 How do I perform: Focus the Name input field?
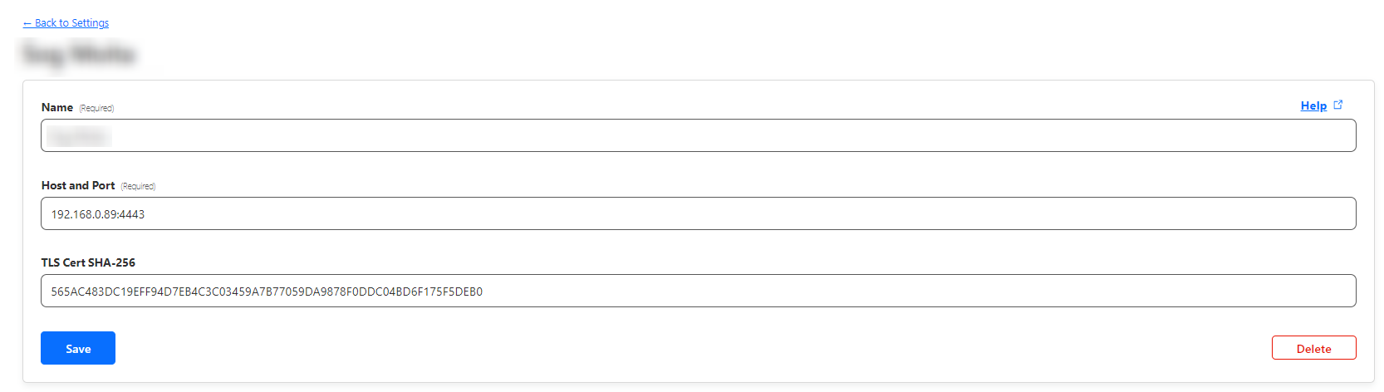[x=698, y=135]
